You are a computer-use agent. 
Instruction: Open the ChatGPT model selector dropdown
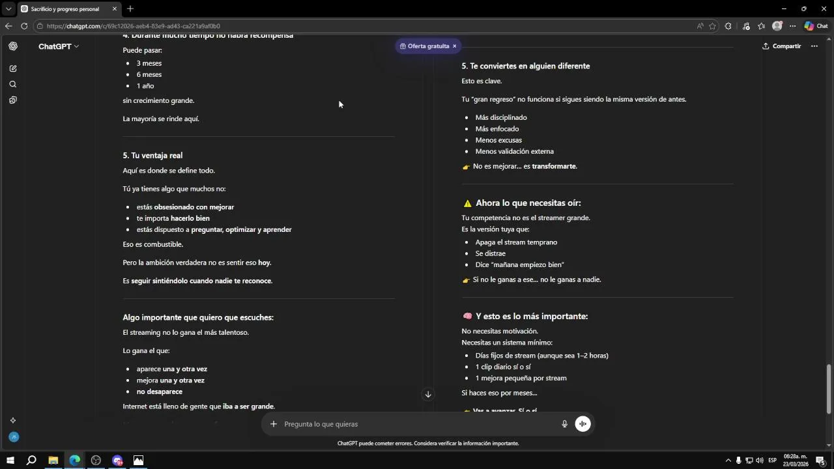pyautogui.click(x=59, y=46)
